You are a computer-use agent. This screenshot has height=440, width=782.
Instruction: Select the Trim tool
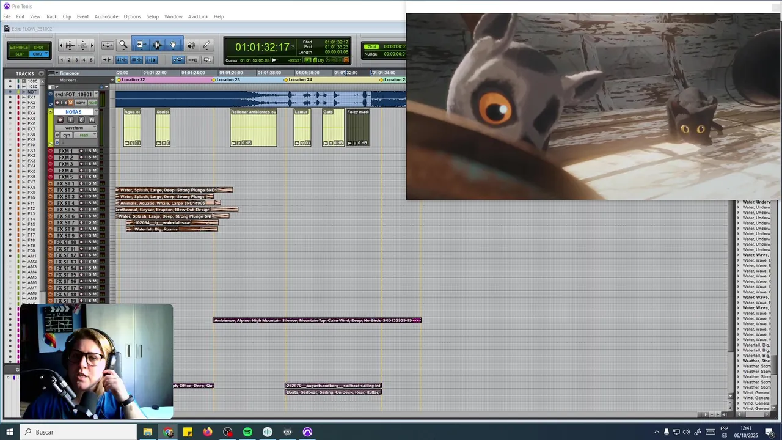point(141,45)
